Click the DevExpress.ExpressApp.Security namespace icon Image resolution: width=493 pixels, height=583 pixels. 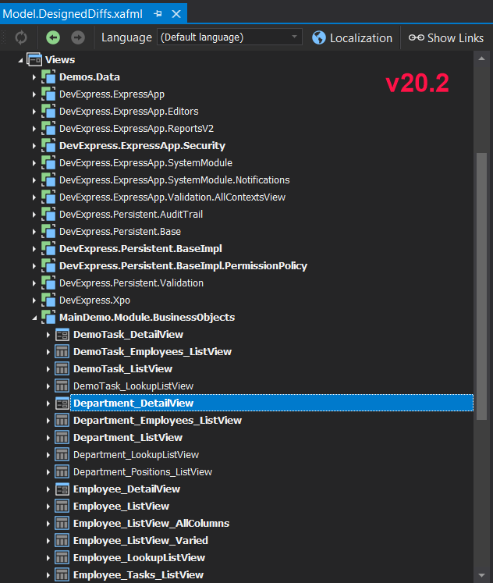(48, 146)
